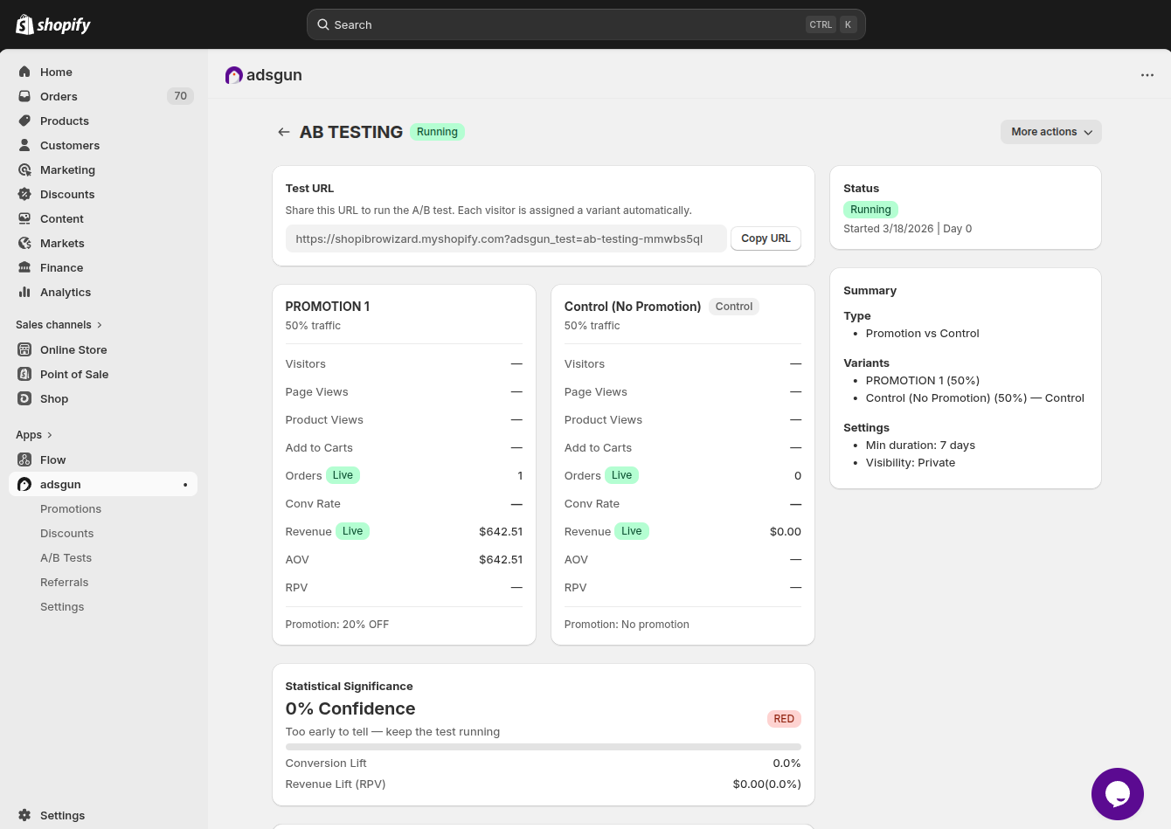Open Orders with 70 badge
The height and width of the screenshot is (829, 1171).
(x=59, y=96)
